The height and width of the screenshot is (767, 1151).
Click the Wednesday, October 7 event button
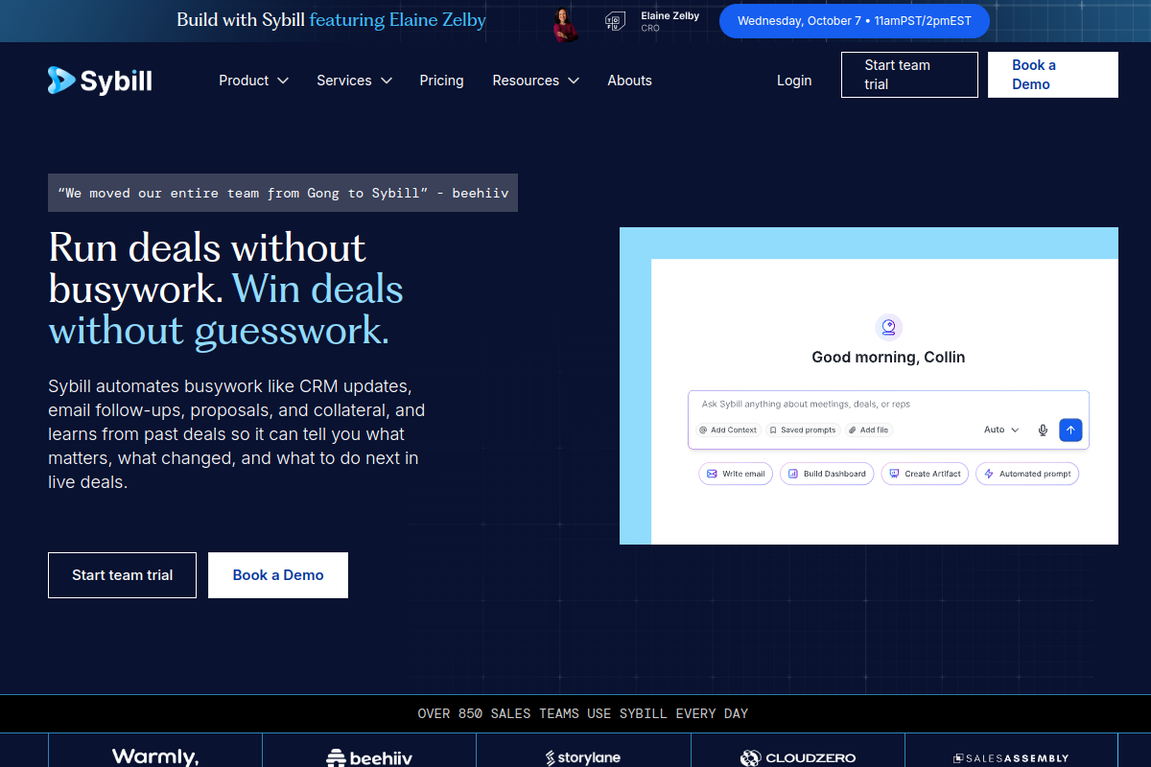pyautogui.click(x=854, y=20)
